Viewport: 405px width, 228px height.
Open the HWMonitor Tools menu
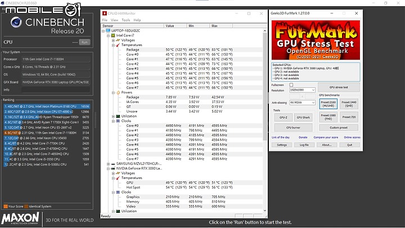(126, 20)
